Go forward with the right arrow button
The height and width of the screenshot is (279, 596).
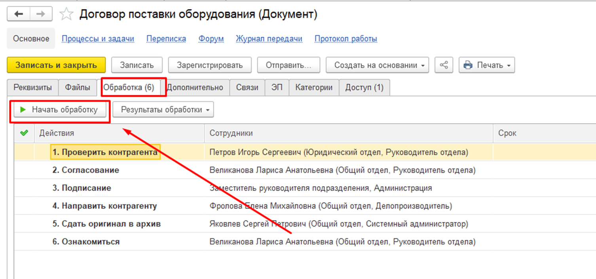click(41, 14)
